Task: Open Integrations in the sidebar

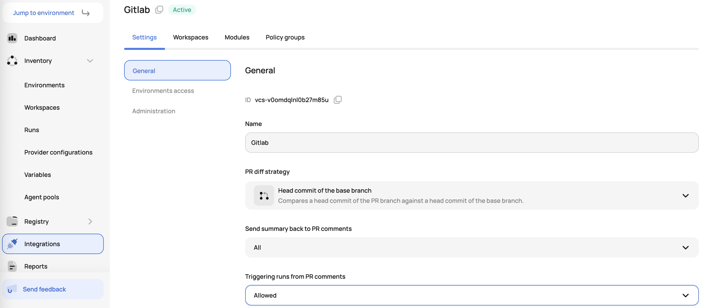Action: pos(53,244)
